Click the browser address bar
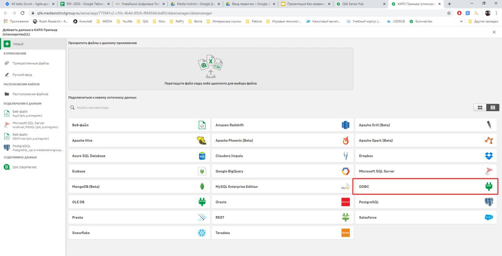502x256 pixels. click(238, 13)
